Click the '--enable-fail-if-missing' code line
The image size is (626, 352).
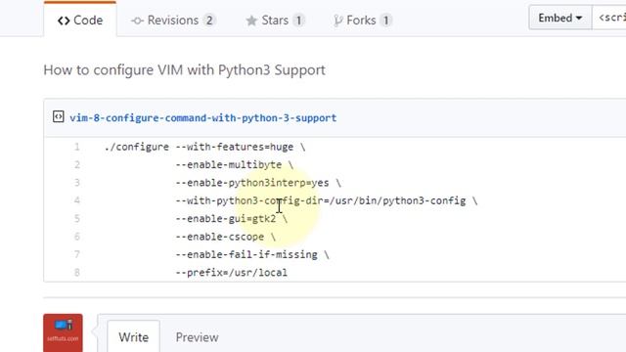pos(252,254)
